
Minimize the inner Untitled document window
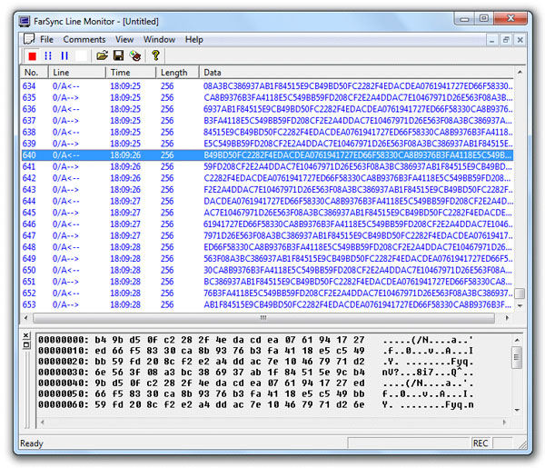click(491, 40)
